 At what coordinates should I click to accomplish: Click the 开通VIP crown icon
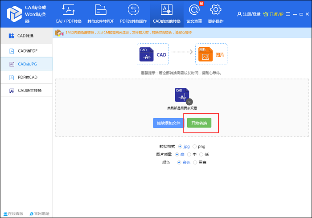(x=266, y=14)
